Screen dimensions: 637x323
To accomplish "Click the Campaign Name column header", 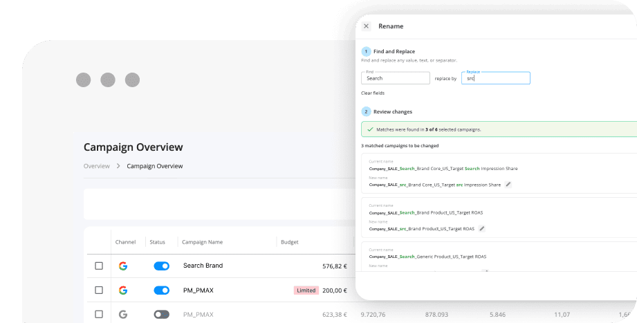I will click(x=202, y=242).
